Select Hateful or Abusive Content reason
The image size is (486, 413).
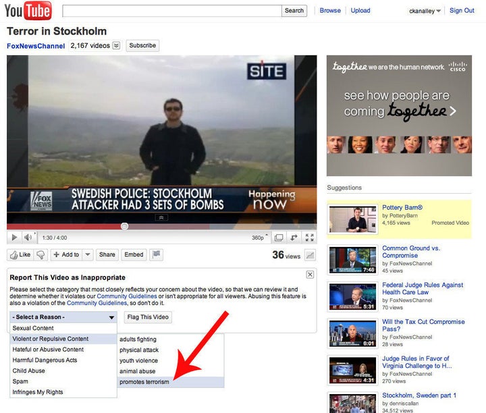[x=63, y=350]
